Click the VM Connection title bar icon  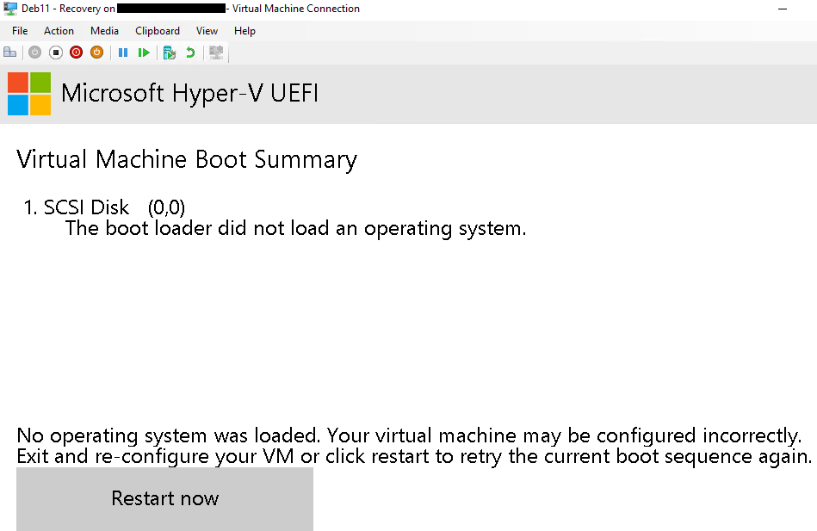(x=9, y=9)
